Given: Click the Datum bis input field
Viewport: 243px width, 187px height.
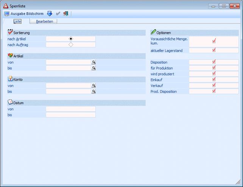Looking at the screenshot, I should point(70,115).
